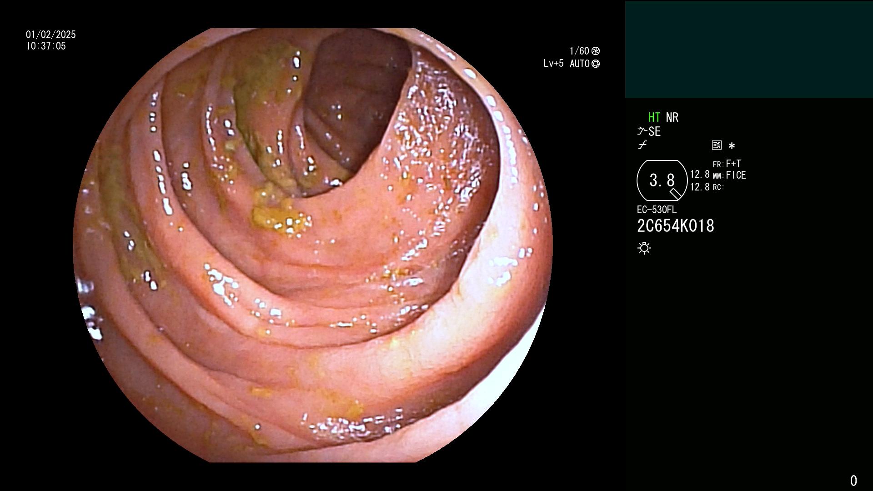Click the lower 12.8 diameter value
873x491 pixels.
700,187
